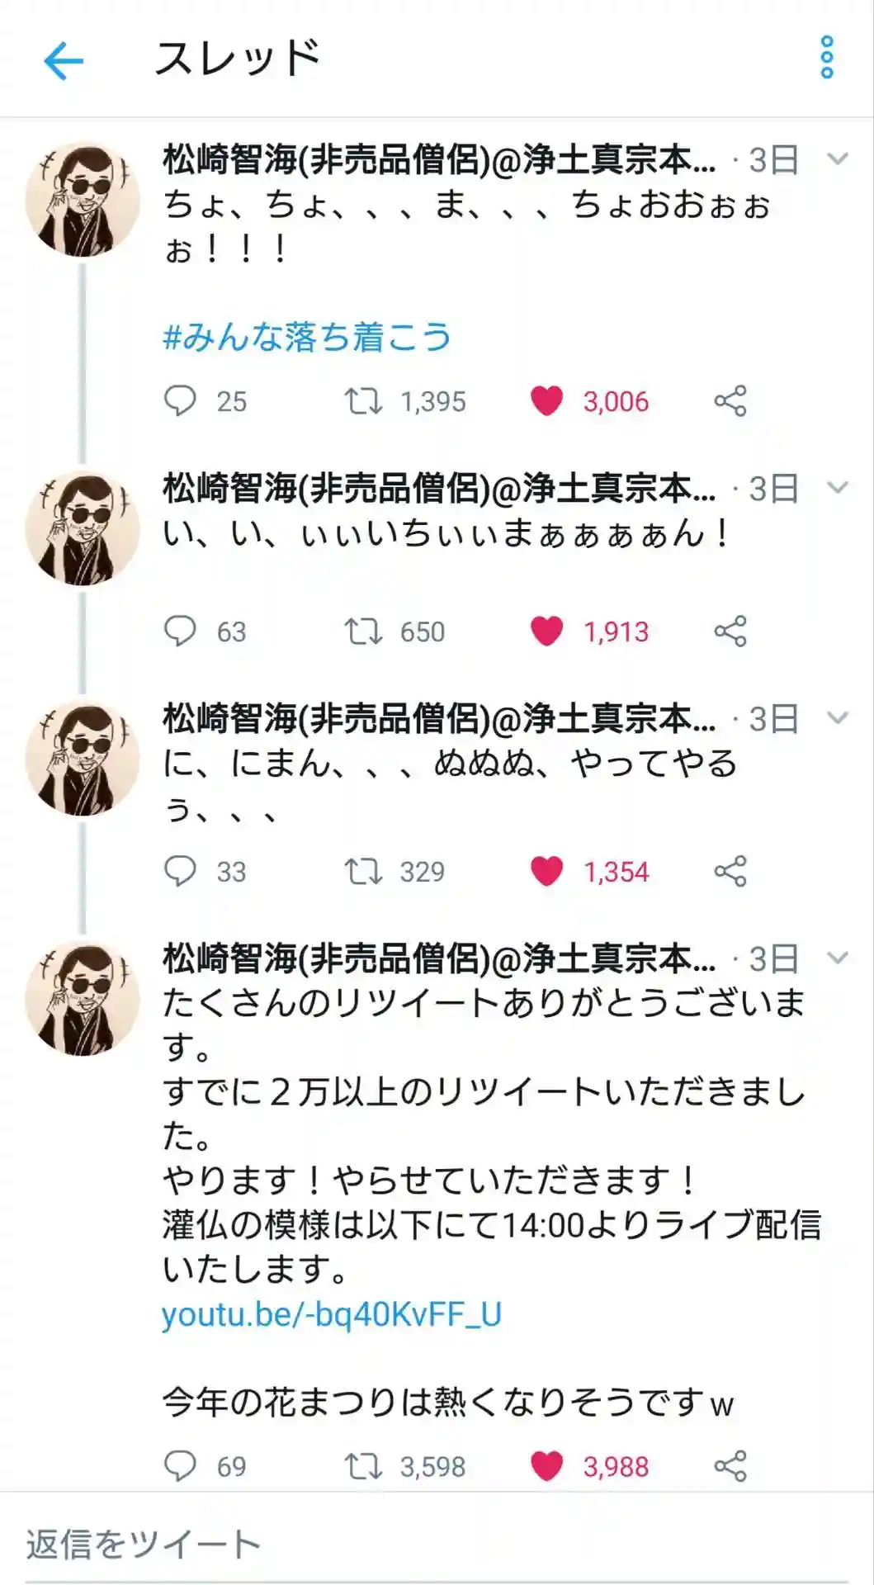Reply to the first tweet with 25 replies
The height and width of the screenshot is (1585, 874).
tap(180, 401)
